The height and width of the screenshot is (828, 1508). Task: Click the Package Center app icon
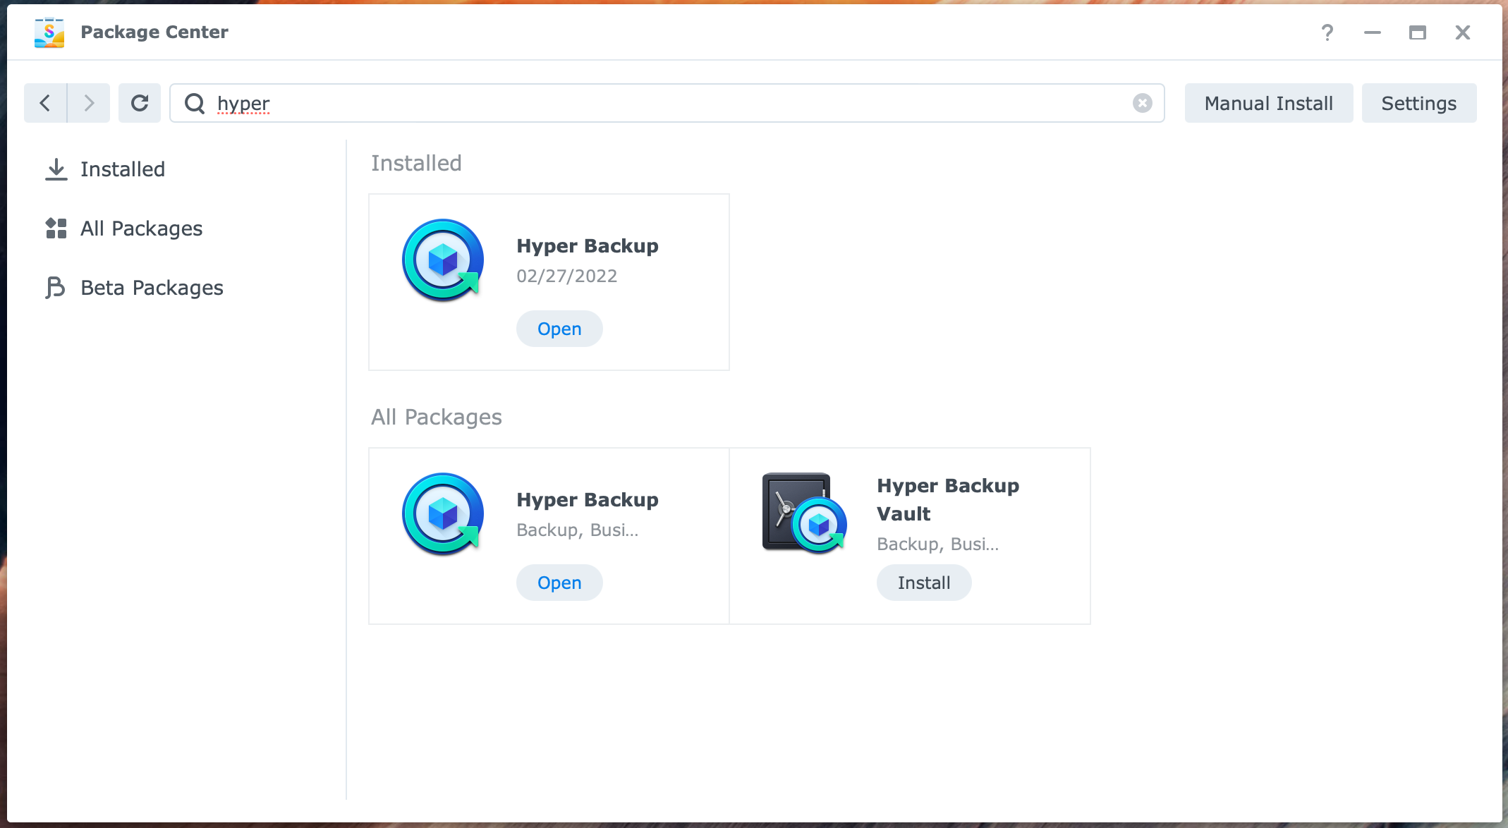click(x=49, y=32)
